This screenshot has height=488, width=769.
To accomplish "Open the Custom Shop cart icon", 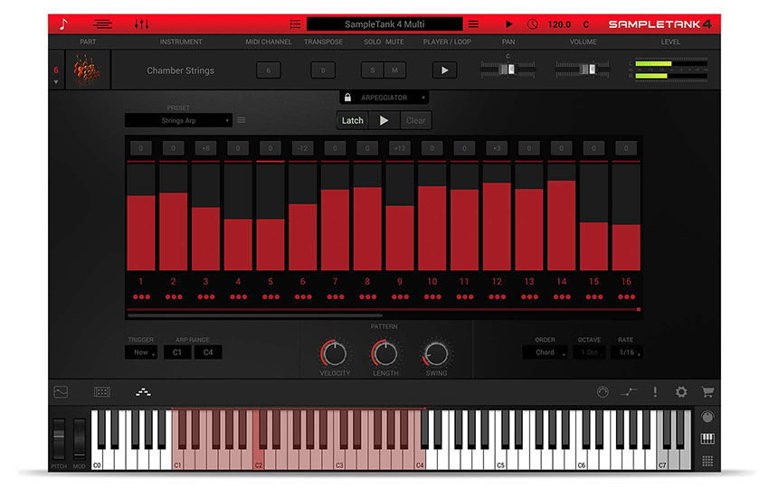I will point(707,392).
